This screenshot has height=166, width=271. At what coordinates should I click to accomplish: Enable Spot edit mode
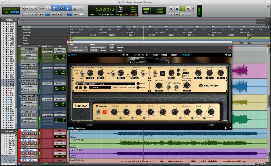[x=15, y=9]
